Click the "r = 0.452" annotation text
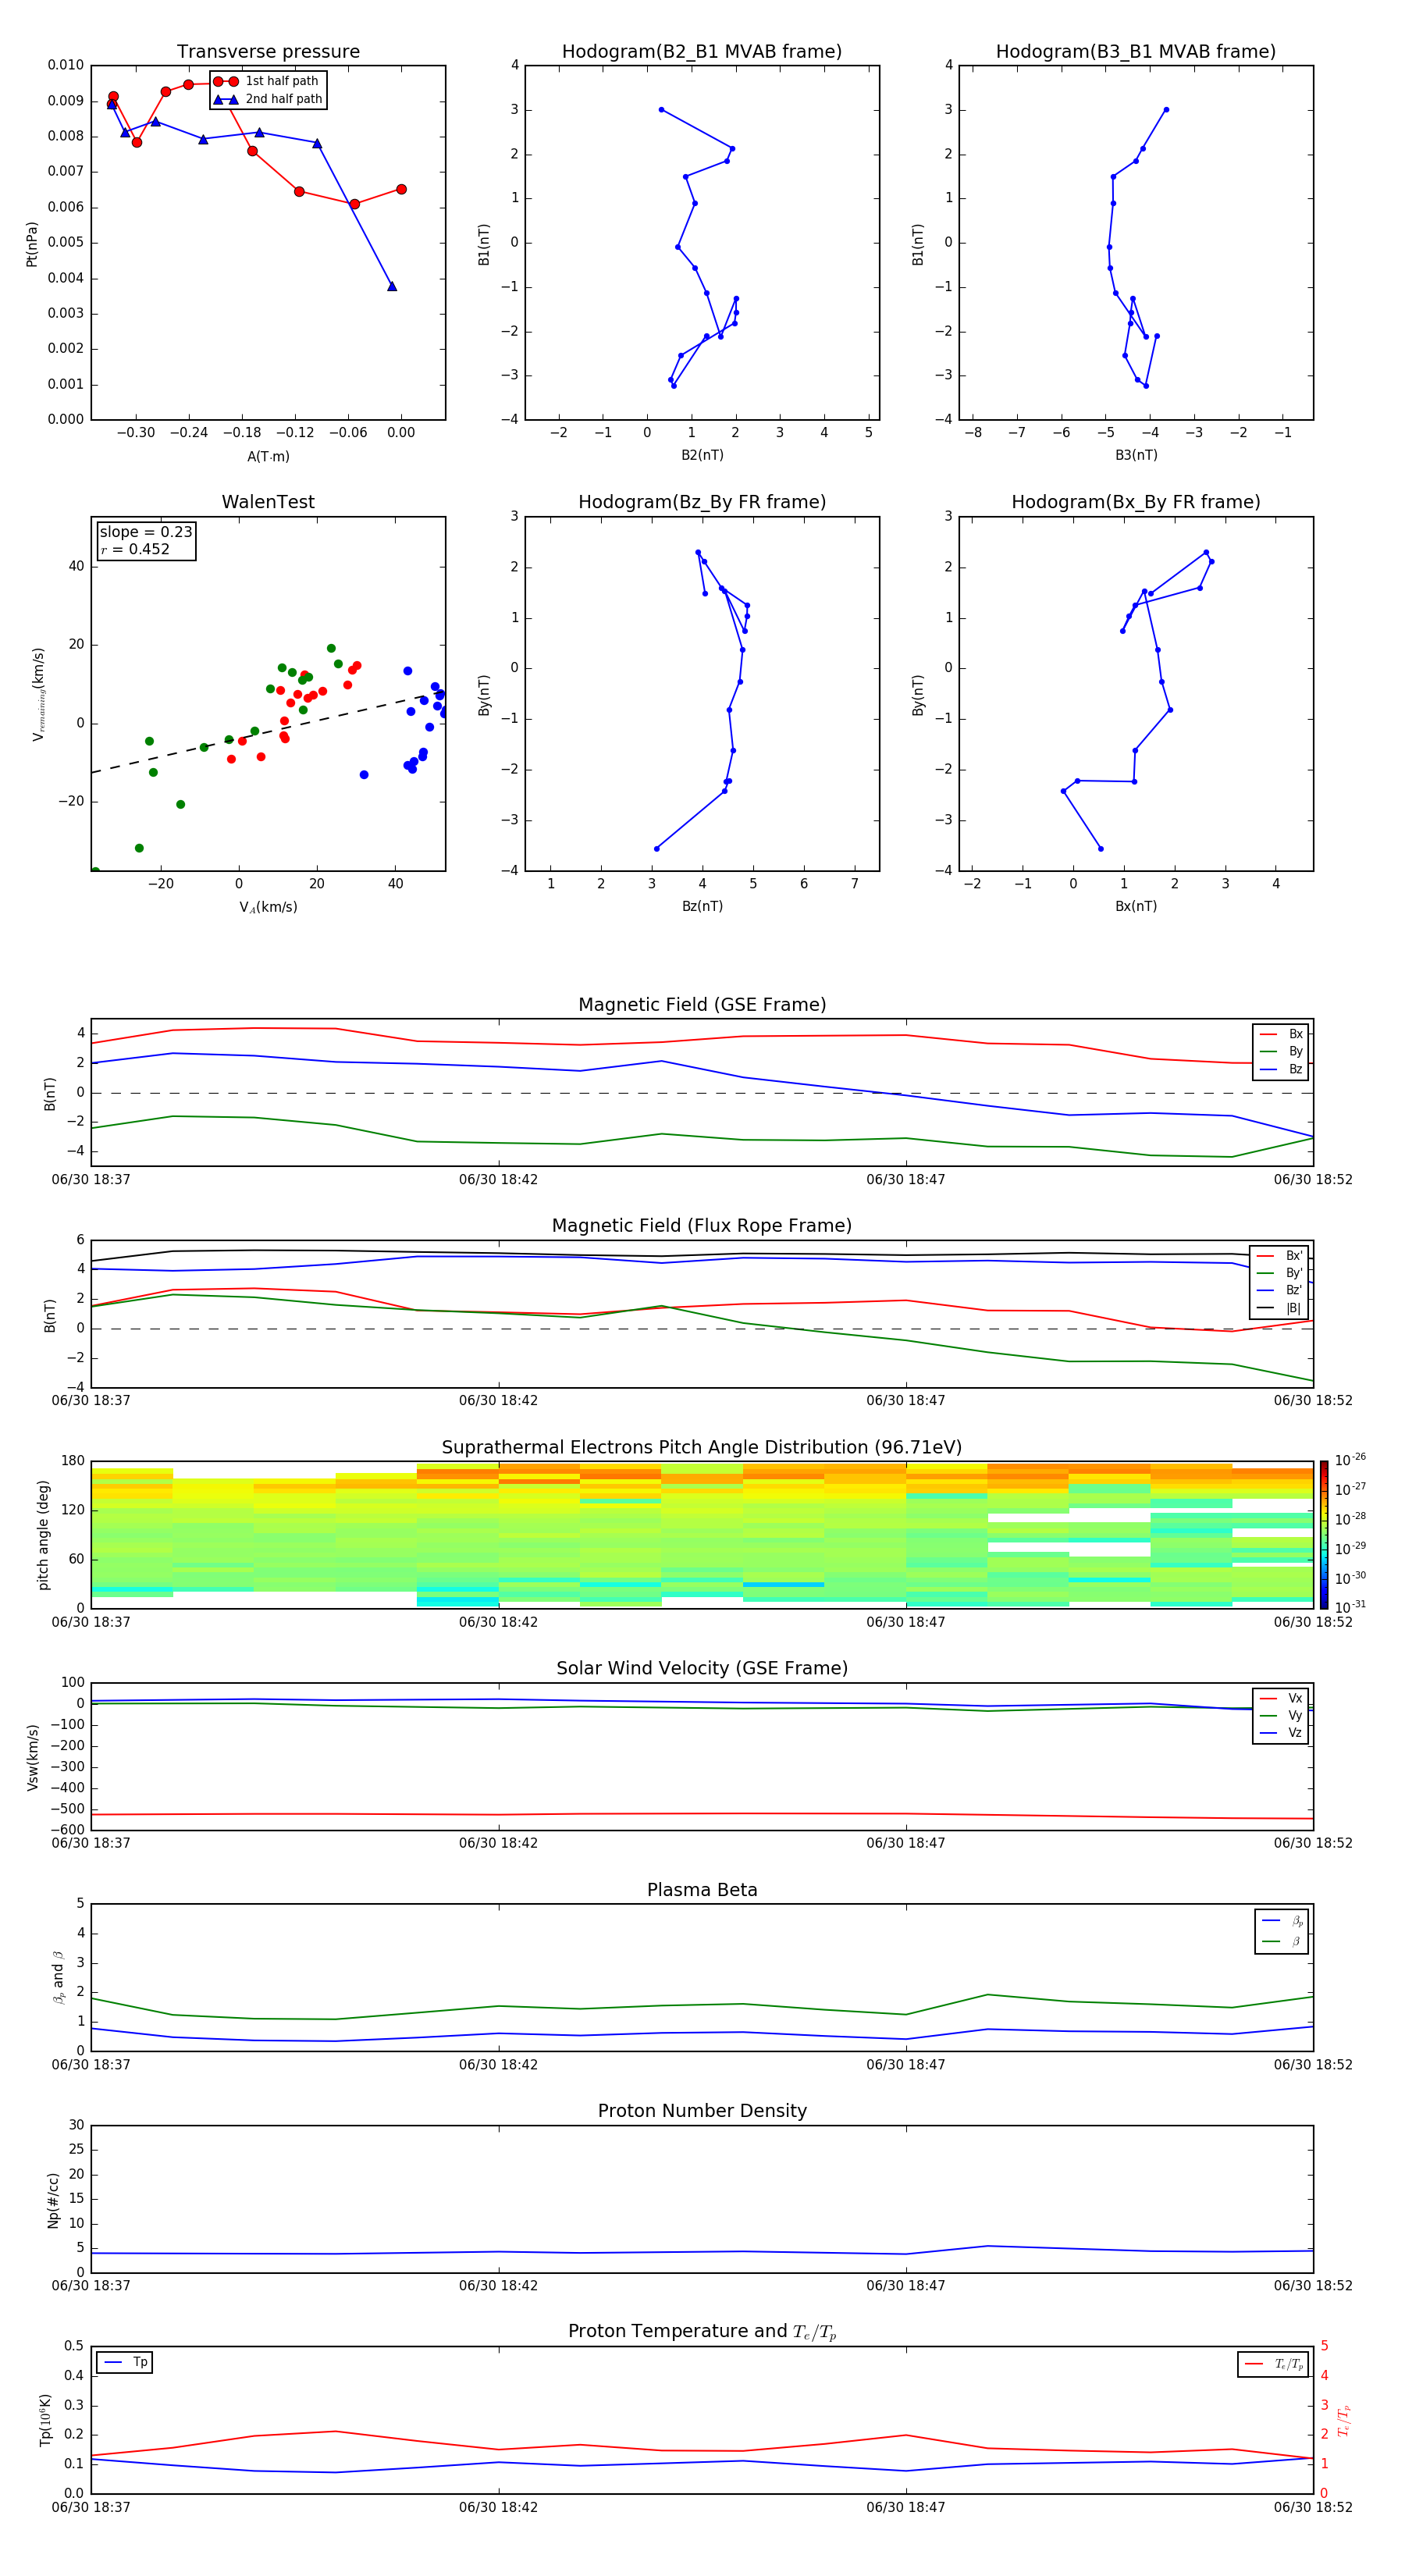The width and height of the screenshot is (1405, 2576). 135,549
